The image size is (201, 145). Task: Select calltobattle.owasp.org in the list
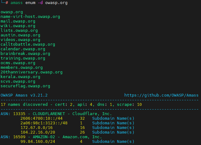pyautogui.click(x=28, y=44)
